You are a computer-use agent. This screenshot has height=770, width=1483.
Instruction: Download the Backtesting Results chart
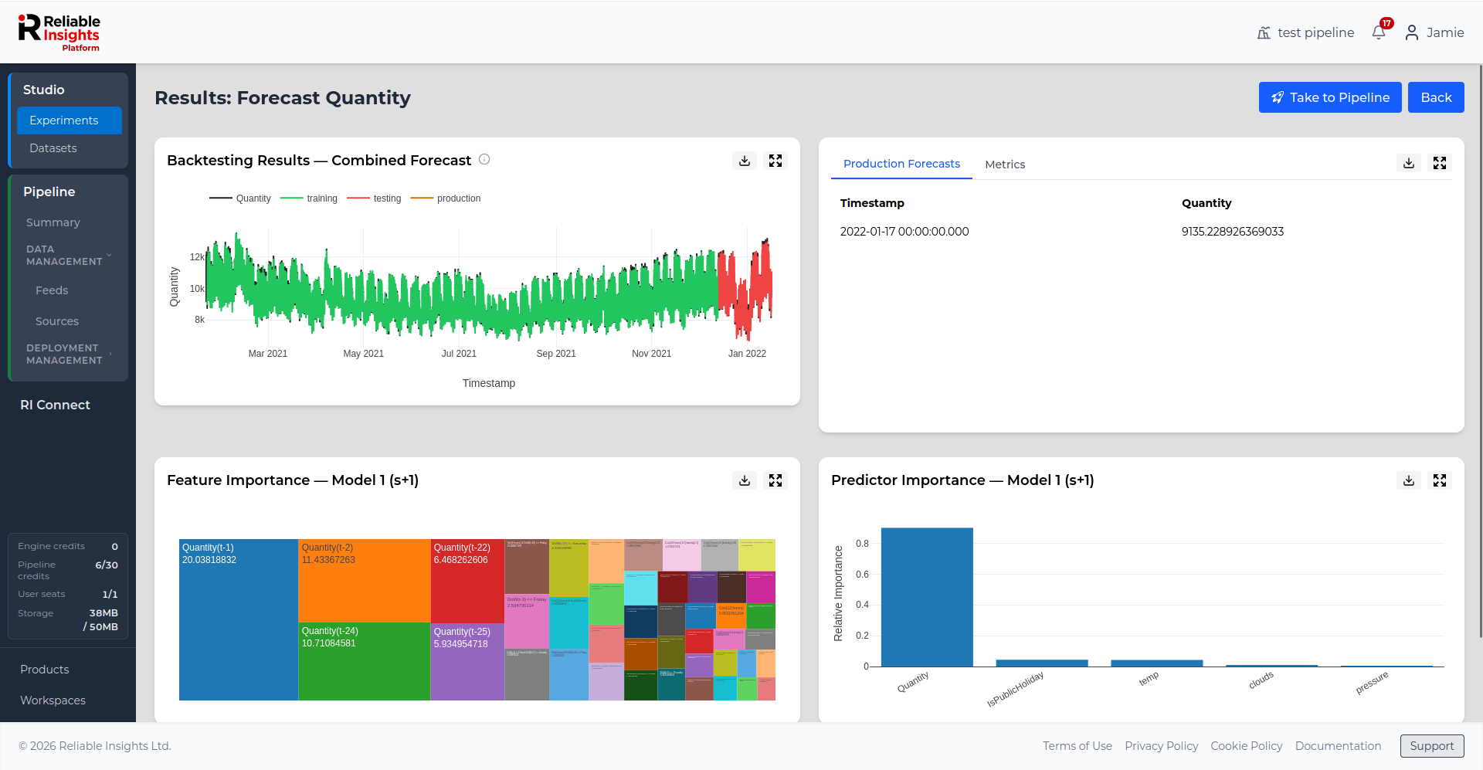pos(745,161)
